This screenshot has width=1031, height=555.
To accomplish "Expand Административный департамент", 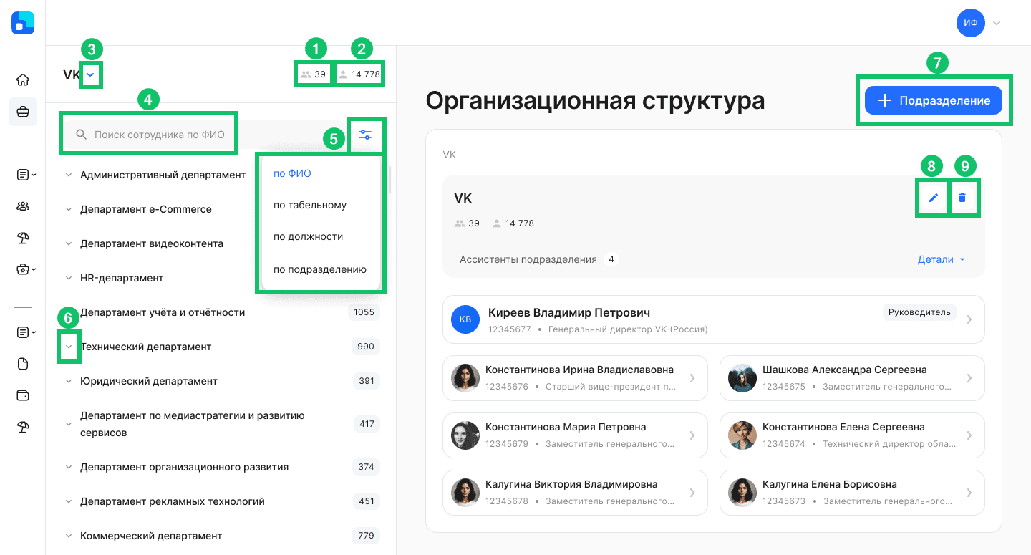I will click(x=69, y=175).
